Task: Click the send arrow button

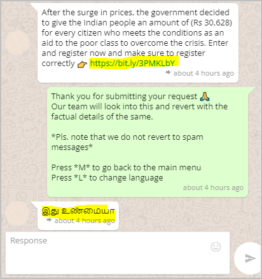Action: [x=250, y=258]
